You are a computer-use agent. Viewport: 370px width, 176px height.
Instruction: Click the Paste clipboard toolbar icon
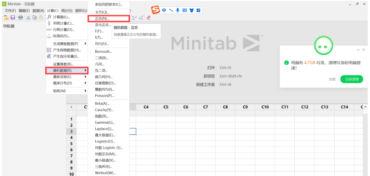click(41, 17)
